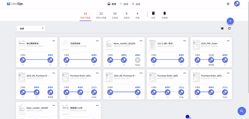Viewport: 249px width, 119px height.
Task: Click 黃宇馨 signer avatar in 2019_PDF_Order
Action: (211, 60)
